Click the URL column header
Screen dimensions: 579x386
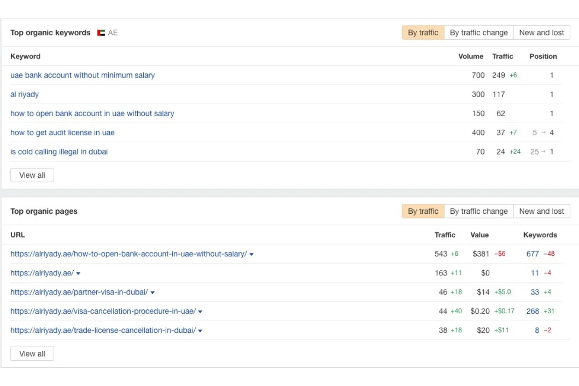point(18,235)
